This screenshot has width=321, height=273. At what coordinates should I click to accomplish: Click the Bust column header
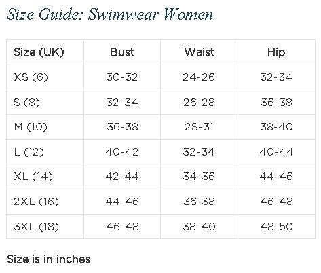click(122, 52)
